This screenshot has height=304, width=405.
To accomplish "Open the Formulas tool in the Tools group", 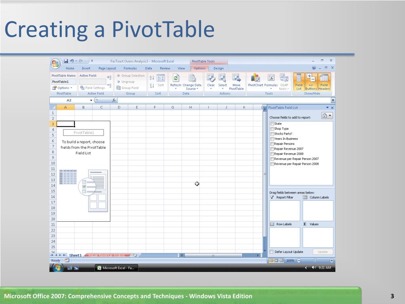I will coord(271,81).
